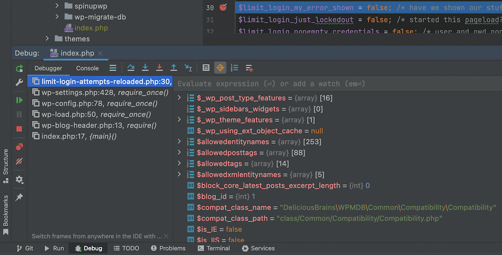502x255 pixels.
Task: Click the Step Over debugger icon
Action: pos(131,68)
